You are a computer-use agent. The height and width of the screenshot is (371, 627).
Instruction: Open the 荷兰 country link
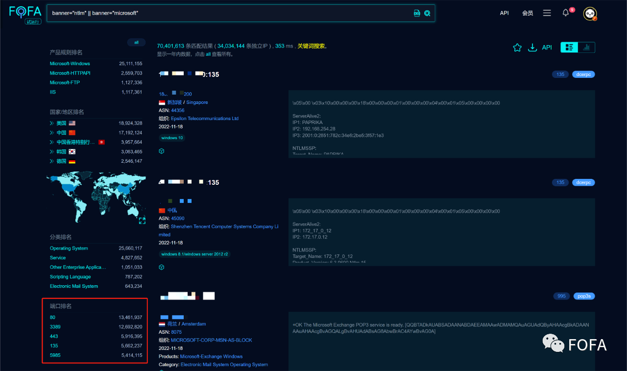[x=172, y=324]
